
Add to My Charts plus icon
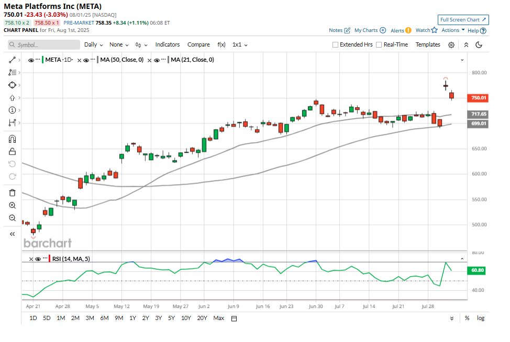tap(383, 30)
